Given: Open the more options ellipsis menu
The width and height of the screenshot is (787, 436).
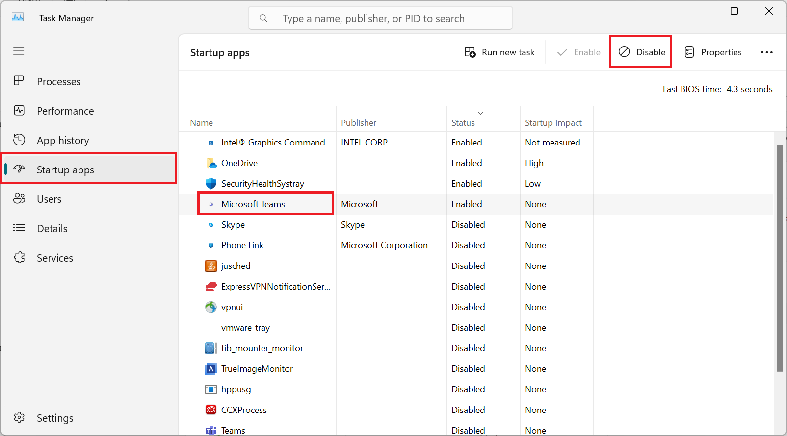Looking at the screenshot, I should tap(767, 52).
